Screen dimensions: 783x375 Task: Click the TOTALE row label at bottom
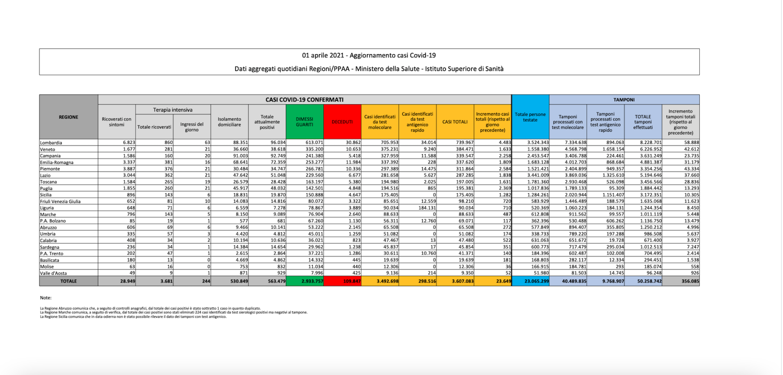69,281
